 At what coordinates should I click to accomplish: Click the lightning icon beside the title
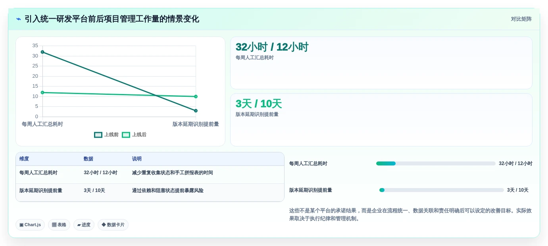pos(19,19)
